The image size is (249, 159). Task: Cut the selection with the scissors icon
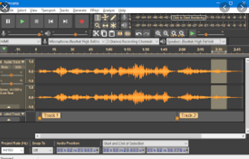(x=96, y=34)
